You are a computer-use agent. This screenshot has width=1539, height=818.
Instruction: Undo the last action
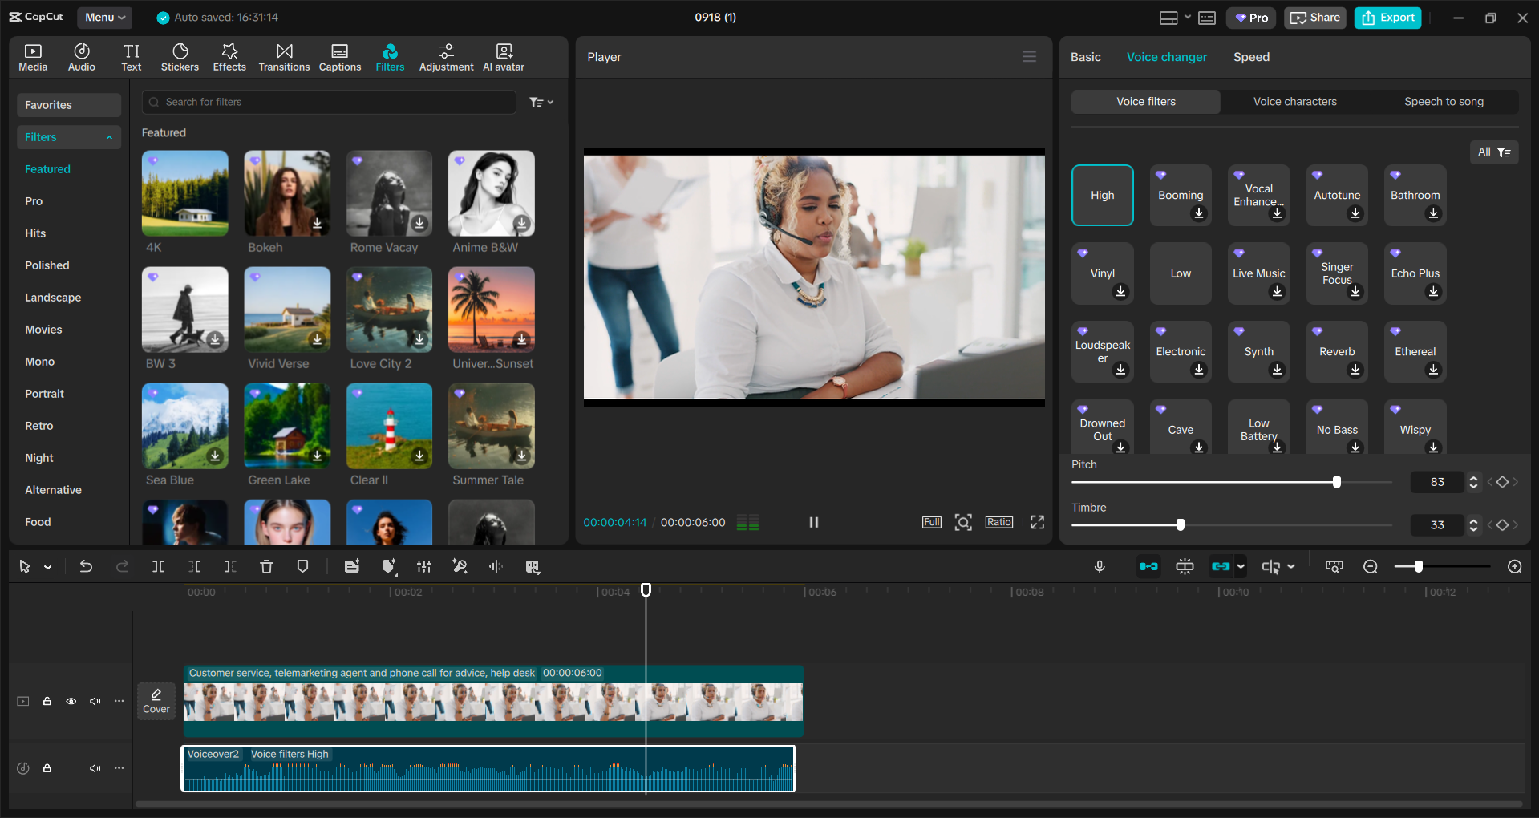[86, 566]
